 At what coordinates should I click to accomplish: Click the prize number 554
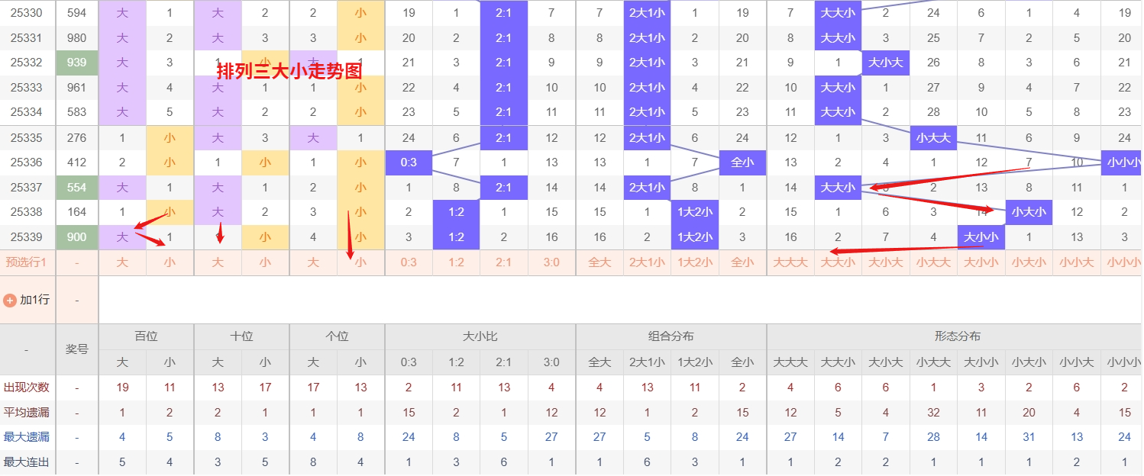point(77,188)
